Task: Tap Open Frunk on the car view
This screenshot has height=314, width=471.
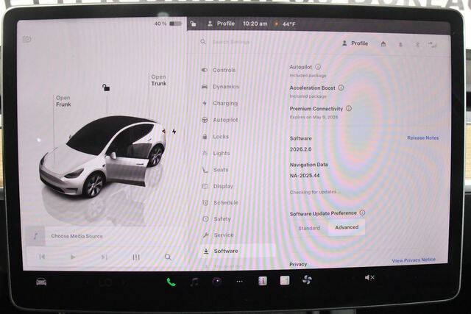Action: 63,101
